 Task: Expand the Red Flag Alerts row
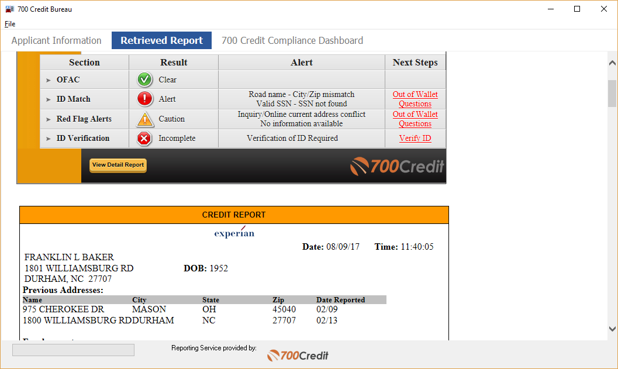coord(49,119)
